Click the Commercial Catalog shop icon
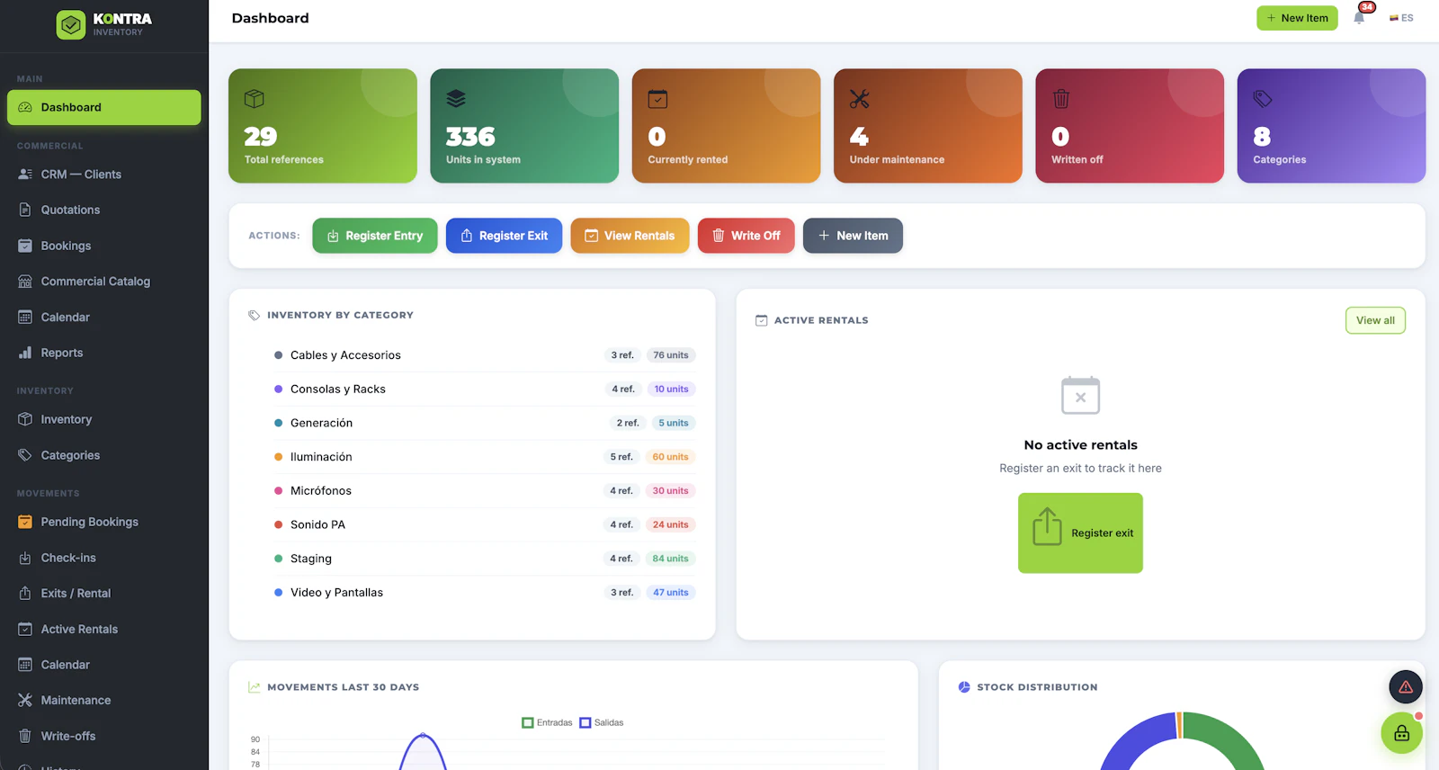The width and height of the screenshot is (1439, 770). pos(25,282)
